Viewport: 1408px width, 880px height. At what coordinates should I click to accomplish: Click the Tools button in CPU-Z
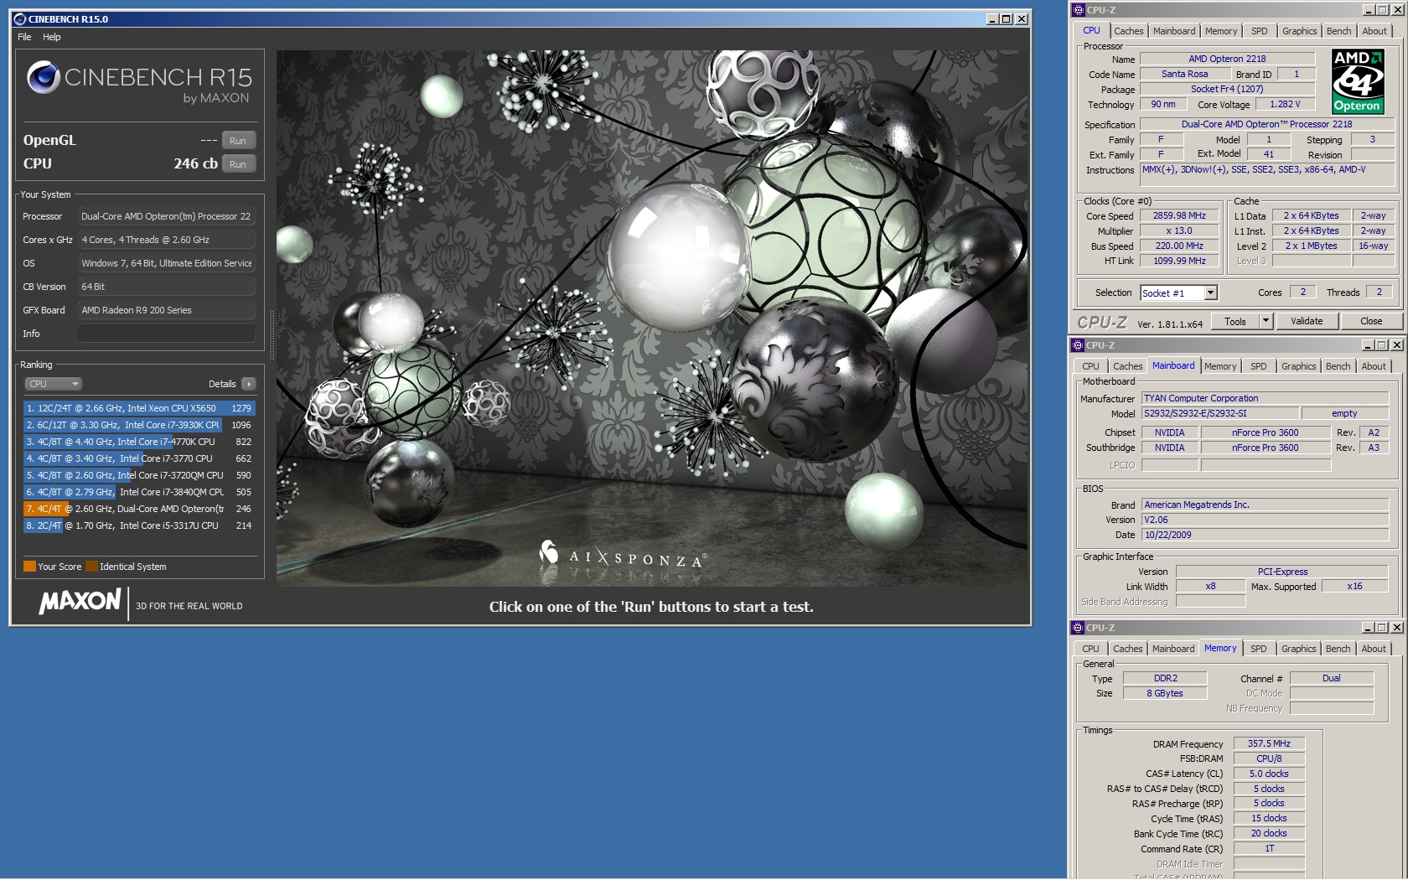tap(1235, 321)
